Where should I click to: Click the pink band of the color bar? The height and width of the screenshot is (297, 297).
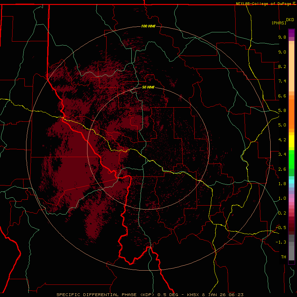point(291,200)
